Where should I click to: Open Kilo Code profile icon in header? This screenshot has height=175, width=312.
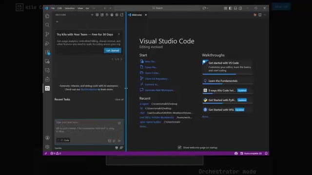tap(112, 15)
